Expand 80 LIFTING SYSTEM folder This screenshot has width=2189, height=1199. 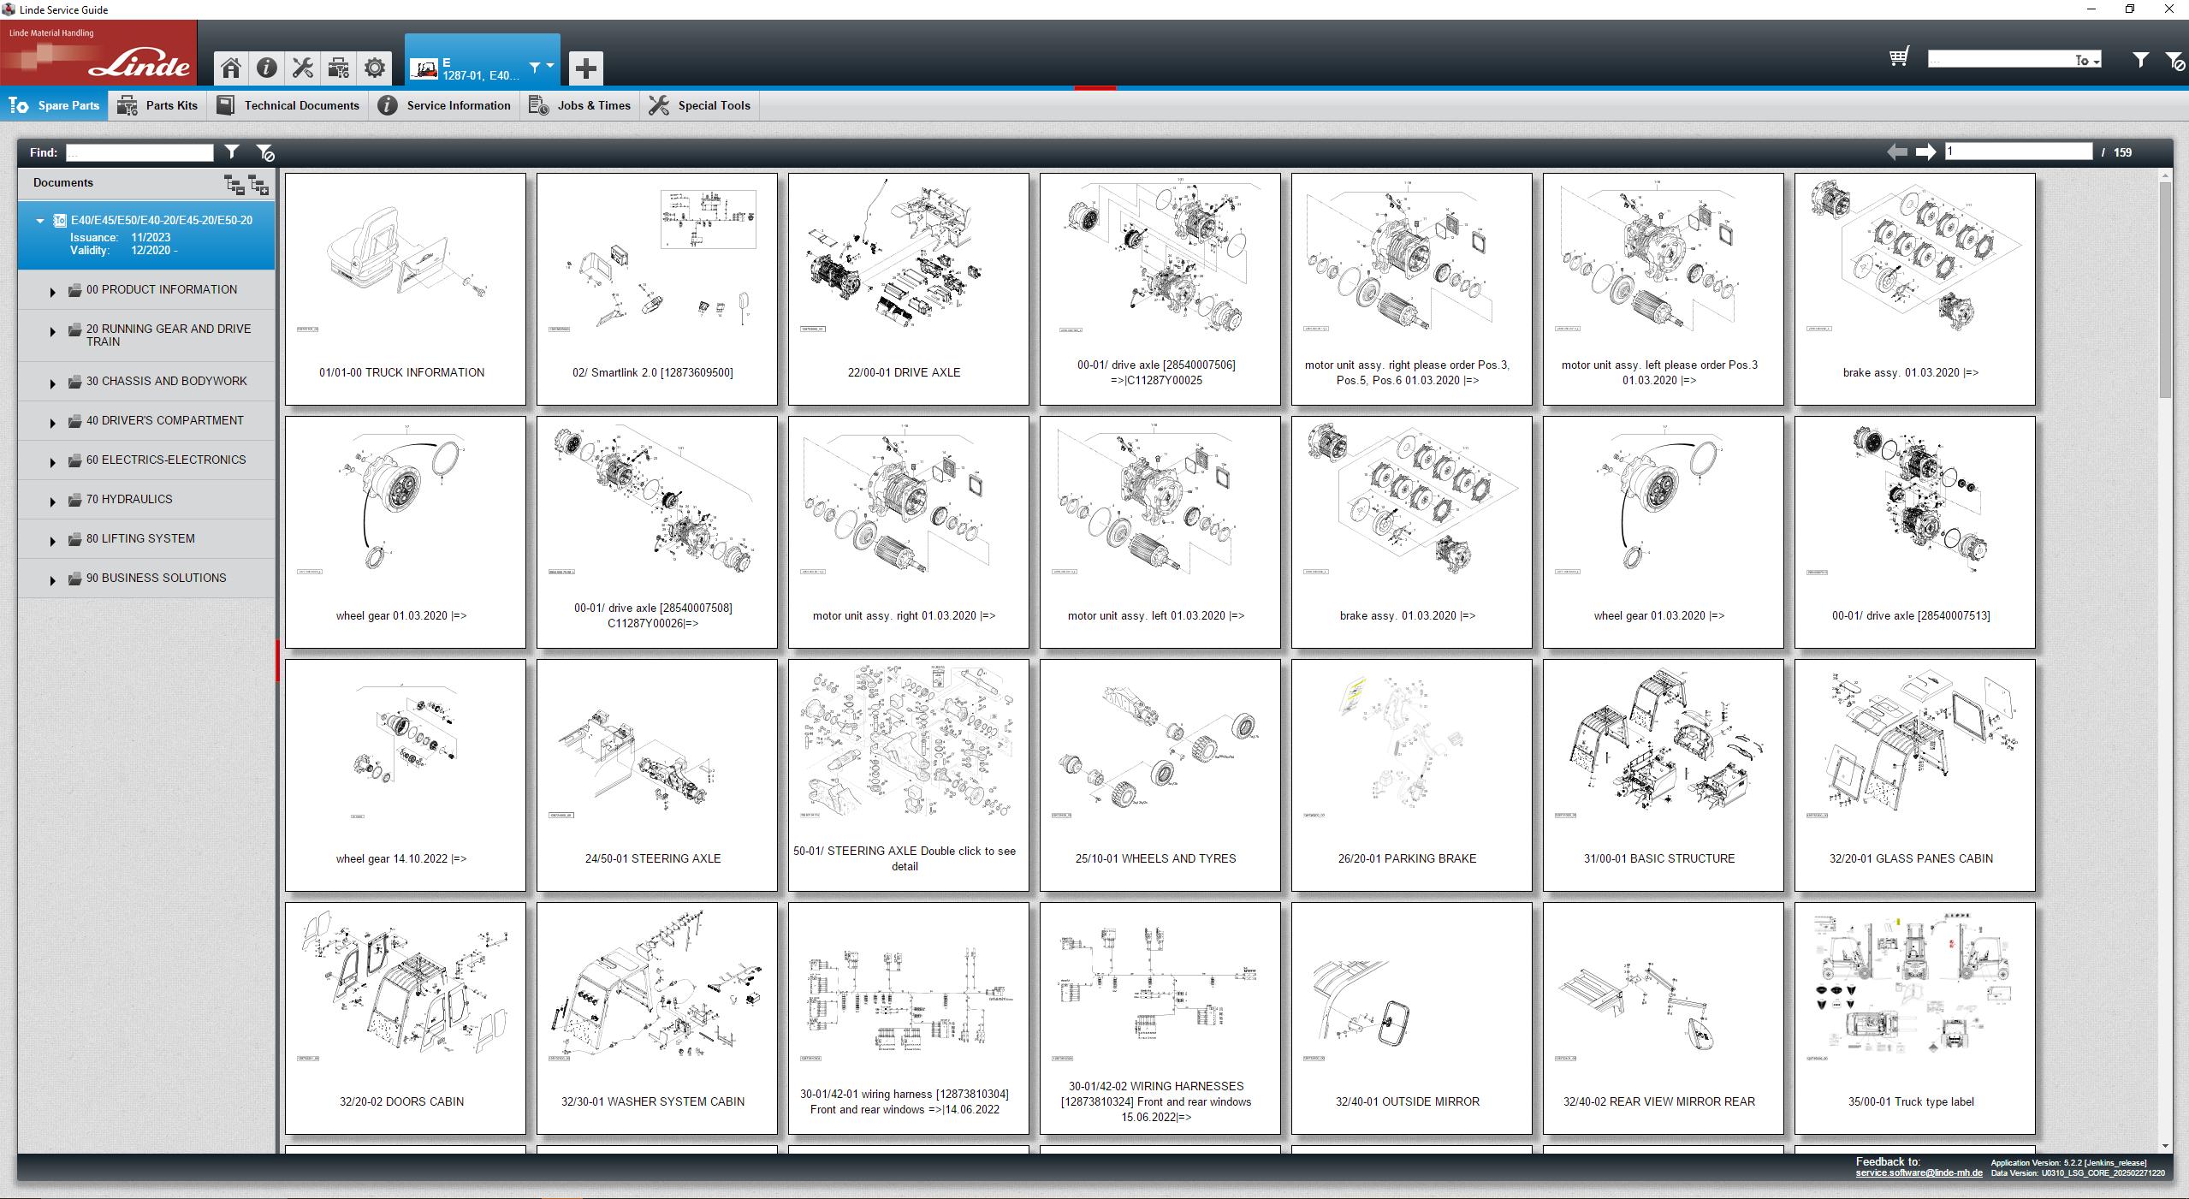click(x=52, y=541)
